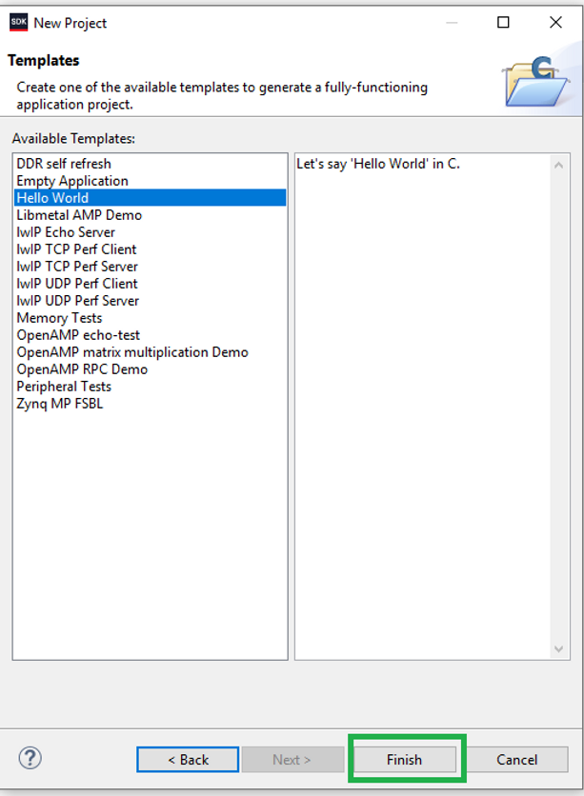
Task: Choose the Hello World template
Action: pyautogui.click(x=52, y=198)
